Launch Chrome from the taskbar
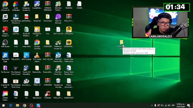This screenshot has width=193, height=108. 24,105
